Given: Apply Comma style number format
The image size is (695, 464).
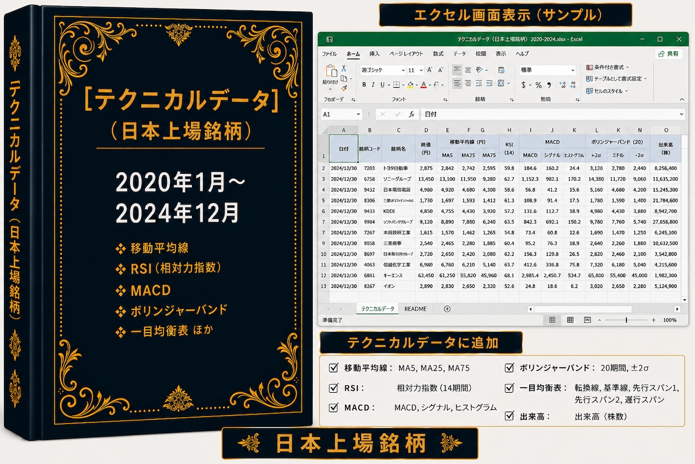Looking at the screenshot, I should (549, 85).
